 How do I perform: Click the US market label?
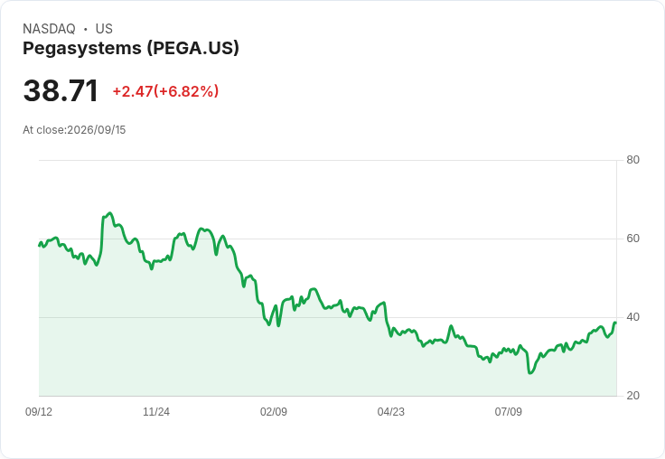[104, 29]
